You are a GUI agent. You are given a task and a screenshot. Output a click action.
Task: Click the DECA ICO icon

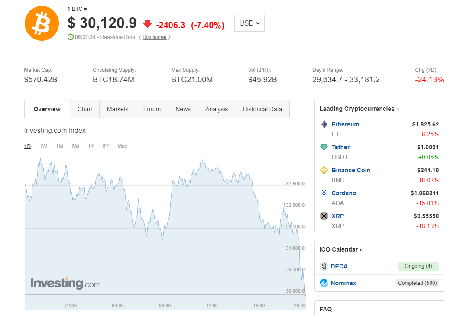point(324,266)
